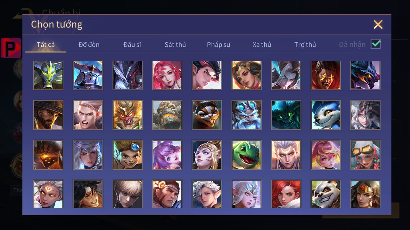
Task: Pick the cowboy hat bearded hero portrait
Action: coord(48,115)
